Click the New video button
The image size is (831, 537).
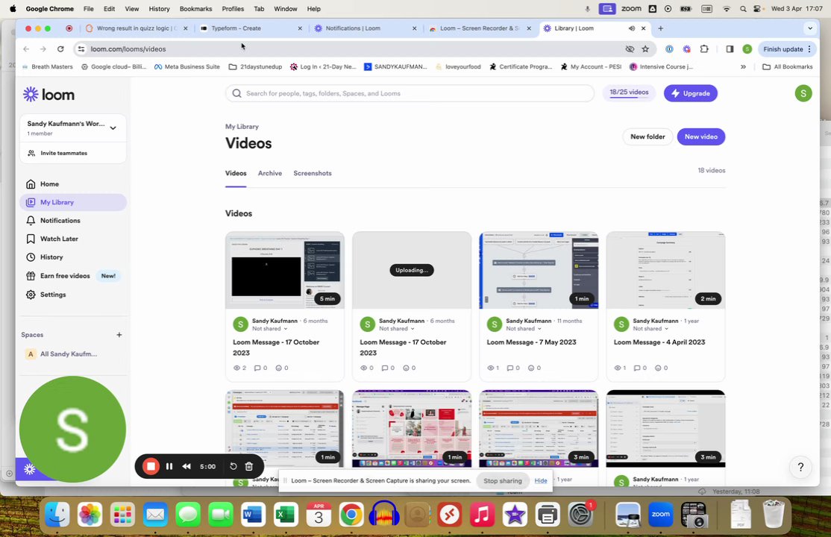click(x=700, y=136)
